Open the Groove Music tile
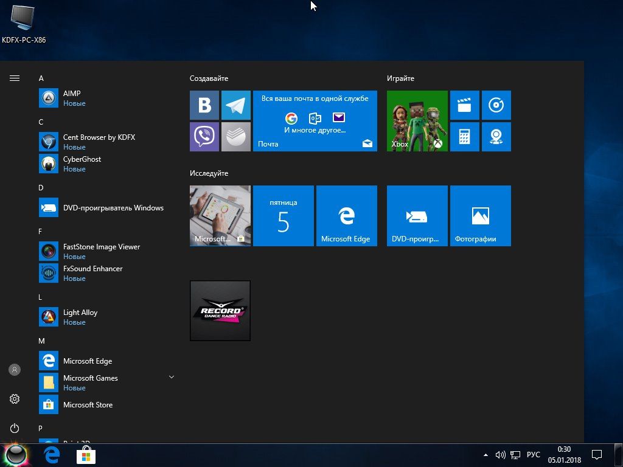The width and height of the screenshot is (623, 467). point(496,105)
